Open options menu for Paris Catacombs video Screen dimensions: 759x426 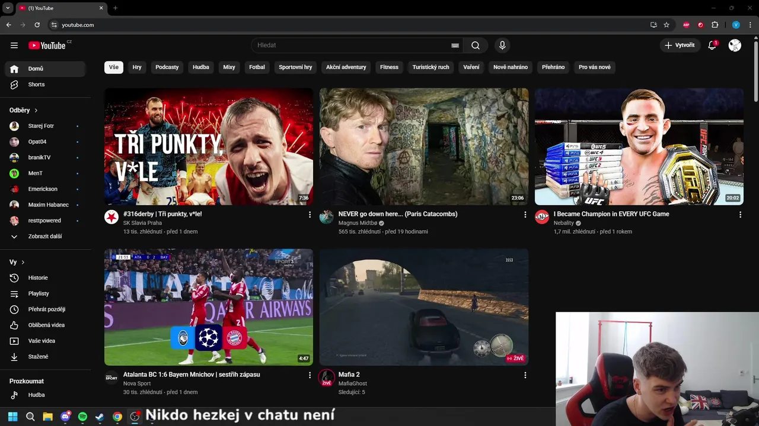[525, 215]
